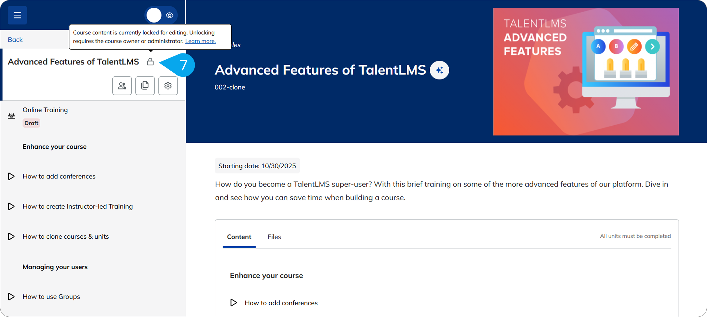Click the AI sparkle icon by title
Image resolution: width=707 pixels, height=317 pixels.
click(x=439, y=70)
